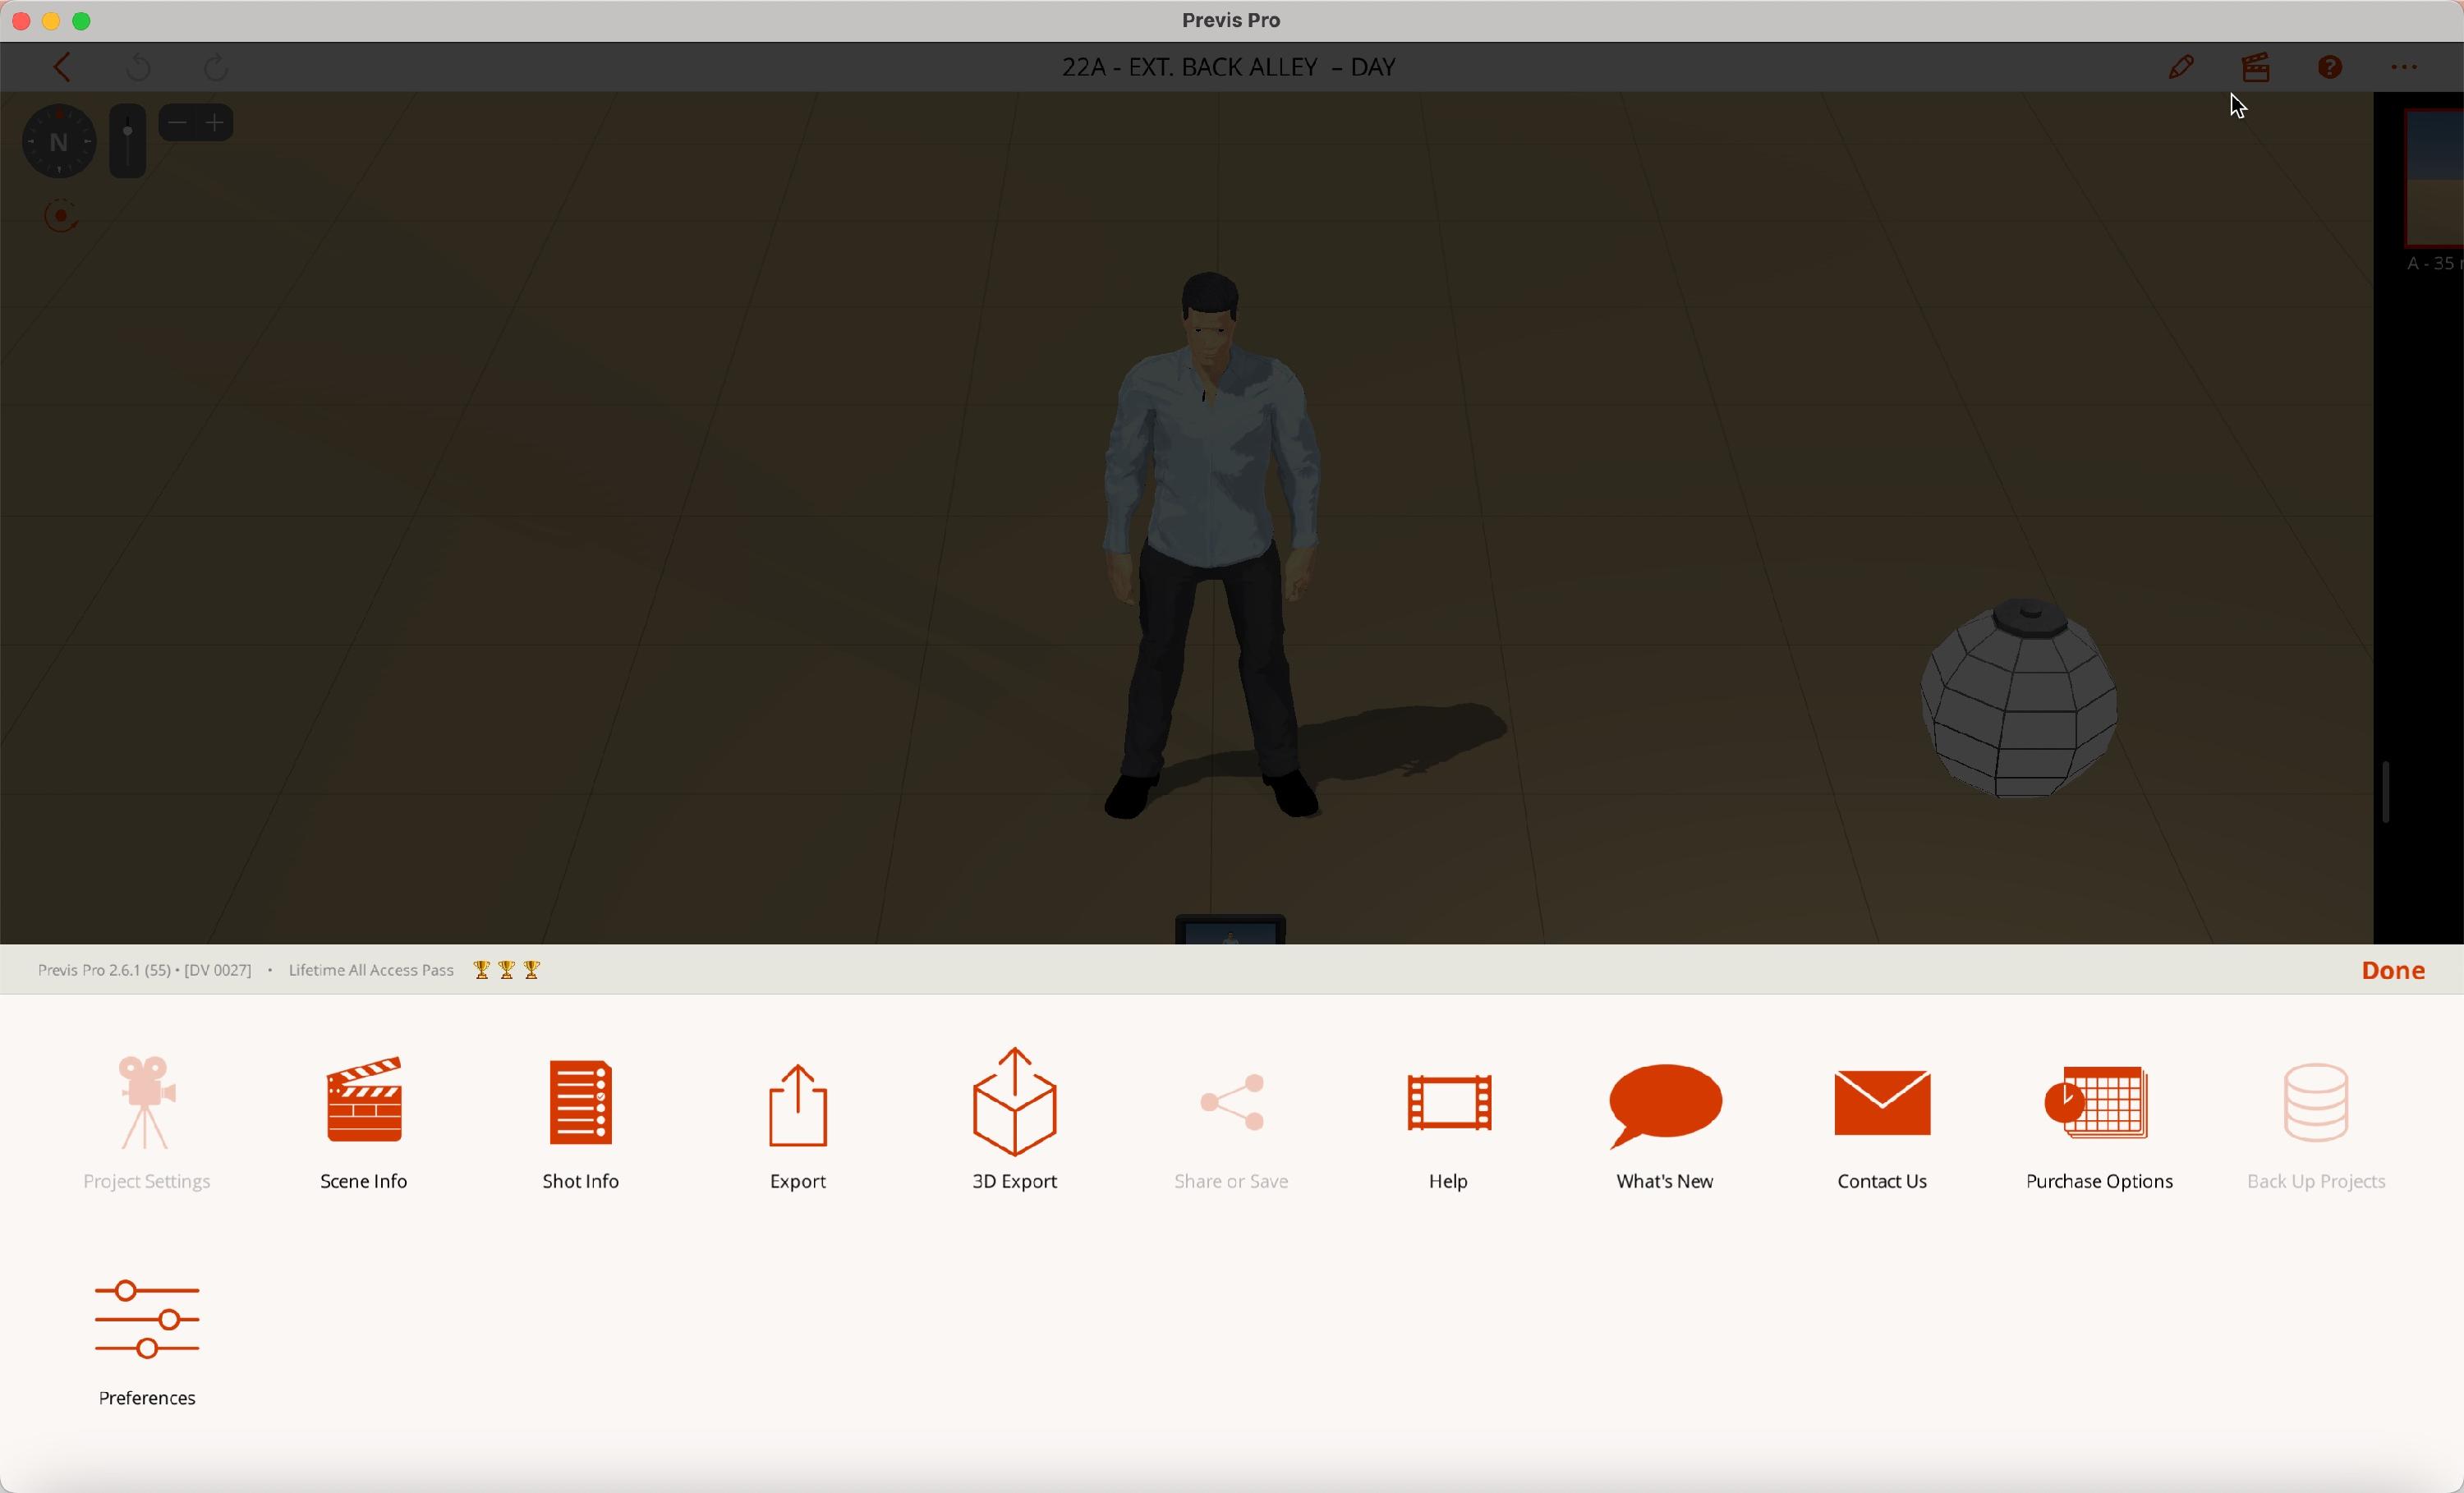Open the Help film icon
Viewport: 2464px width, 1493px height.
coord(1448,1103)
